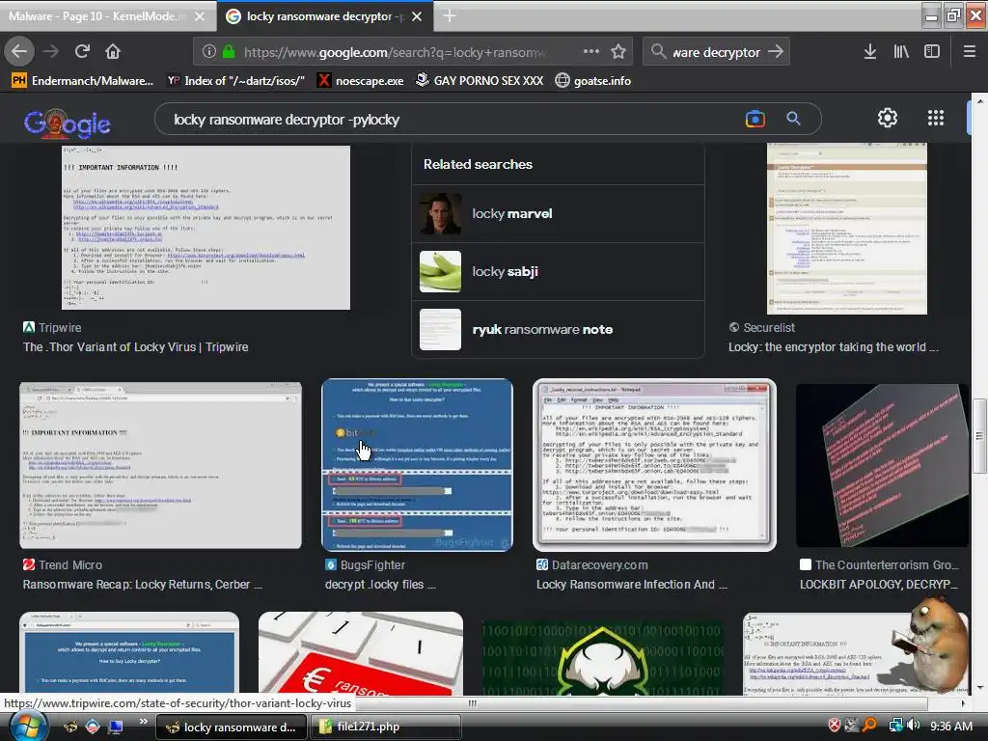This screenshot has height=741, width=988.
Task: Open Datarecovery.com Notepad instructions image
Action: click(x=654, y=465)
